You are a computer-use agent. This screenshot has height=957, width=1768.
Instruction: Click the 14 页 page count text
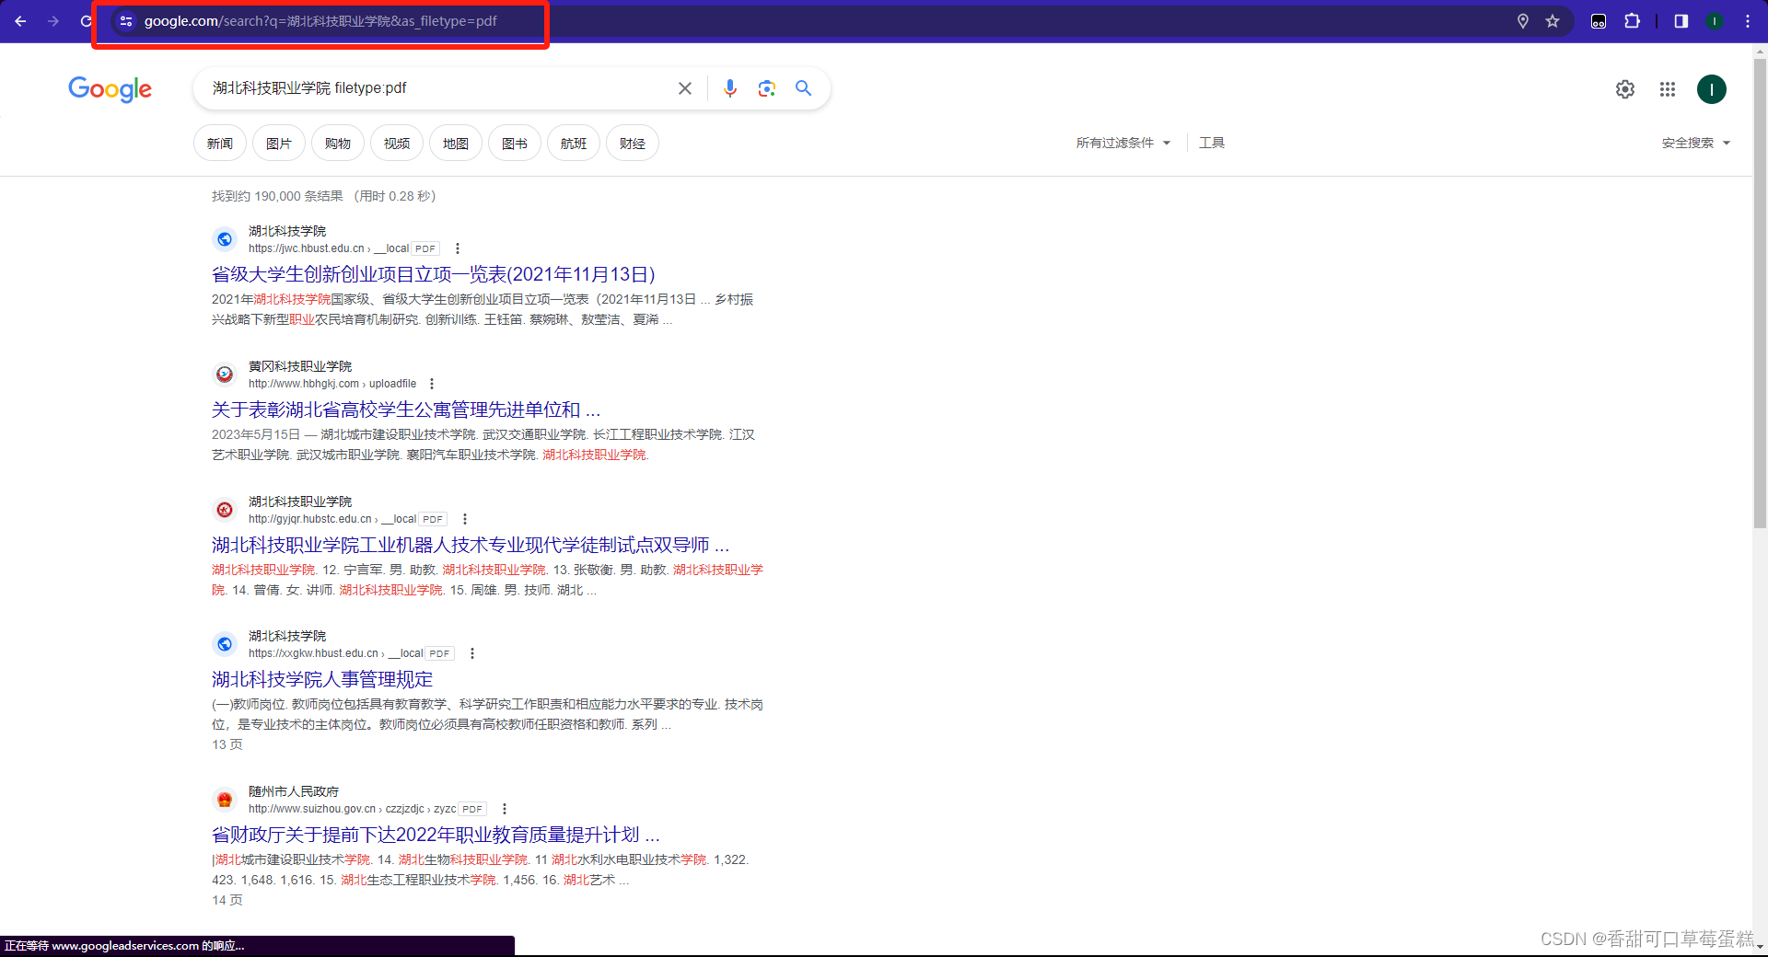(227, 900)
